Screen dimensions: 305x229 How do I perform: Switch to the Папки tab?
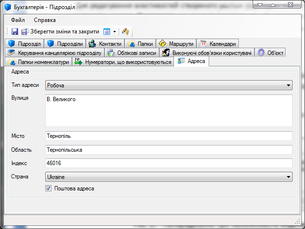[140, 43]
